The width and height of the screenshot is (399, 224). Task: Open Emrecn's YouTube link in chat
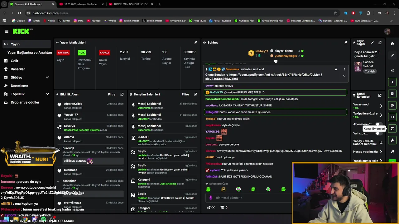(280, 151)
